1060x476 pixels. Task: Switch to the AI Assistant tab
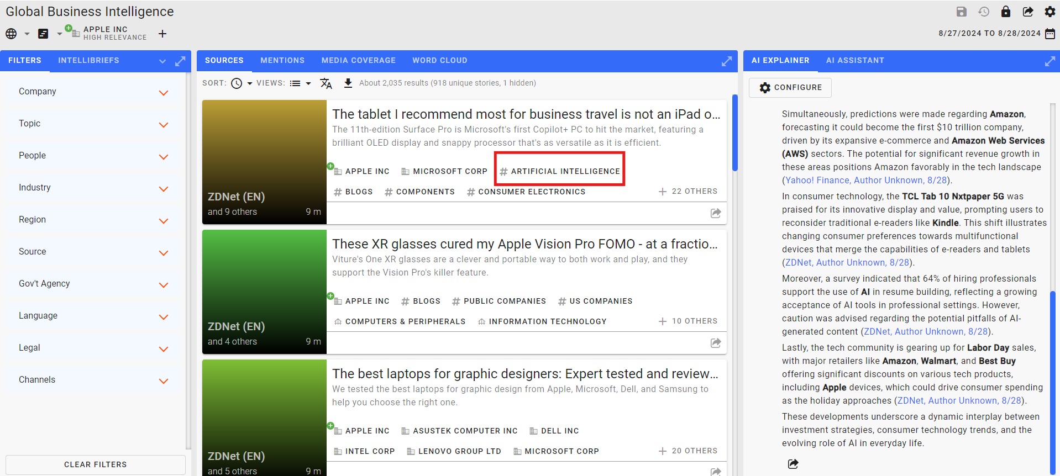(855, 61)
